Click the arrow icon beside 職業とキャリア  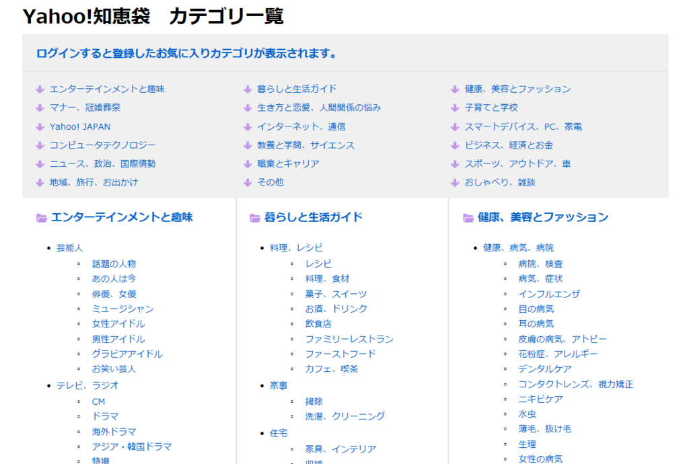tap(248, 163)
